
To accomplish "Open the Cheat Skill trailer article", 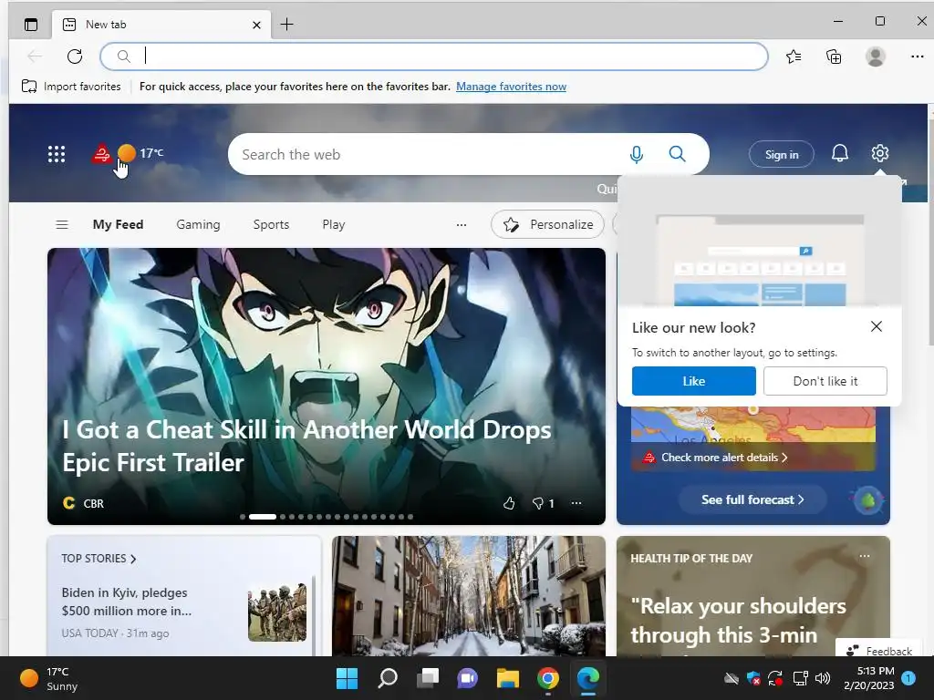I will 306,446.
